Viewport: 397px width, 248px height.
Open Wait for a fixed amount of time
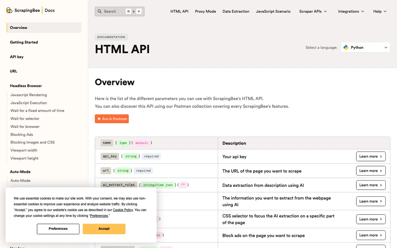(37, 111)
